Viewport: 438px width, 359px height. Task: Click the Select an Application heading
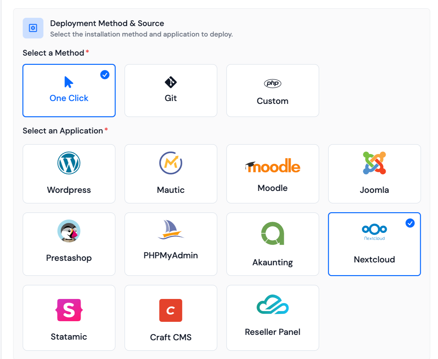pyautogui.click(x=62, y=131)
